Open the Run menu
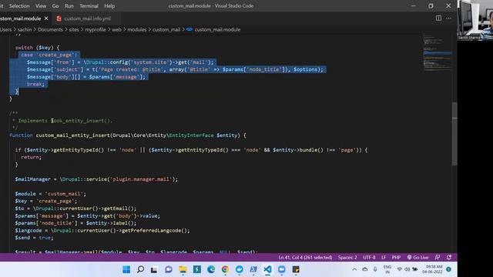The height and width of the screenshot is (277, 493). (69, 6)
